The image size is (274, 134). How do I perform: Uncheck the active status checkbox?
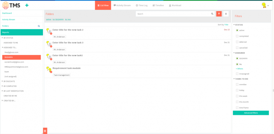click(x=237, y=30)
